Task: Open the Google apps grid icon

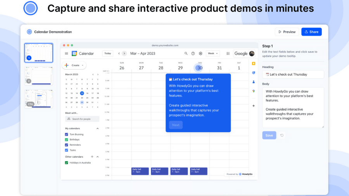Action: tap(228, 53)
